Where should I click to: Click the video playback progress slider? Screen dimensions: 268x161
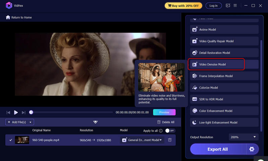point(72,112)
